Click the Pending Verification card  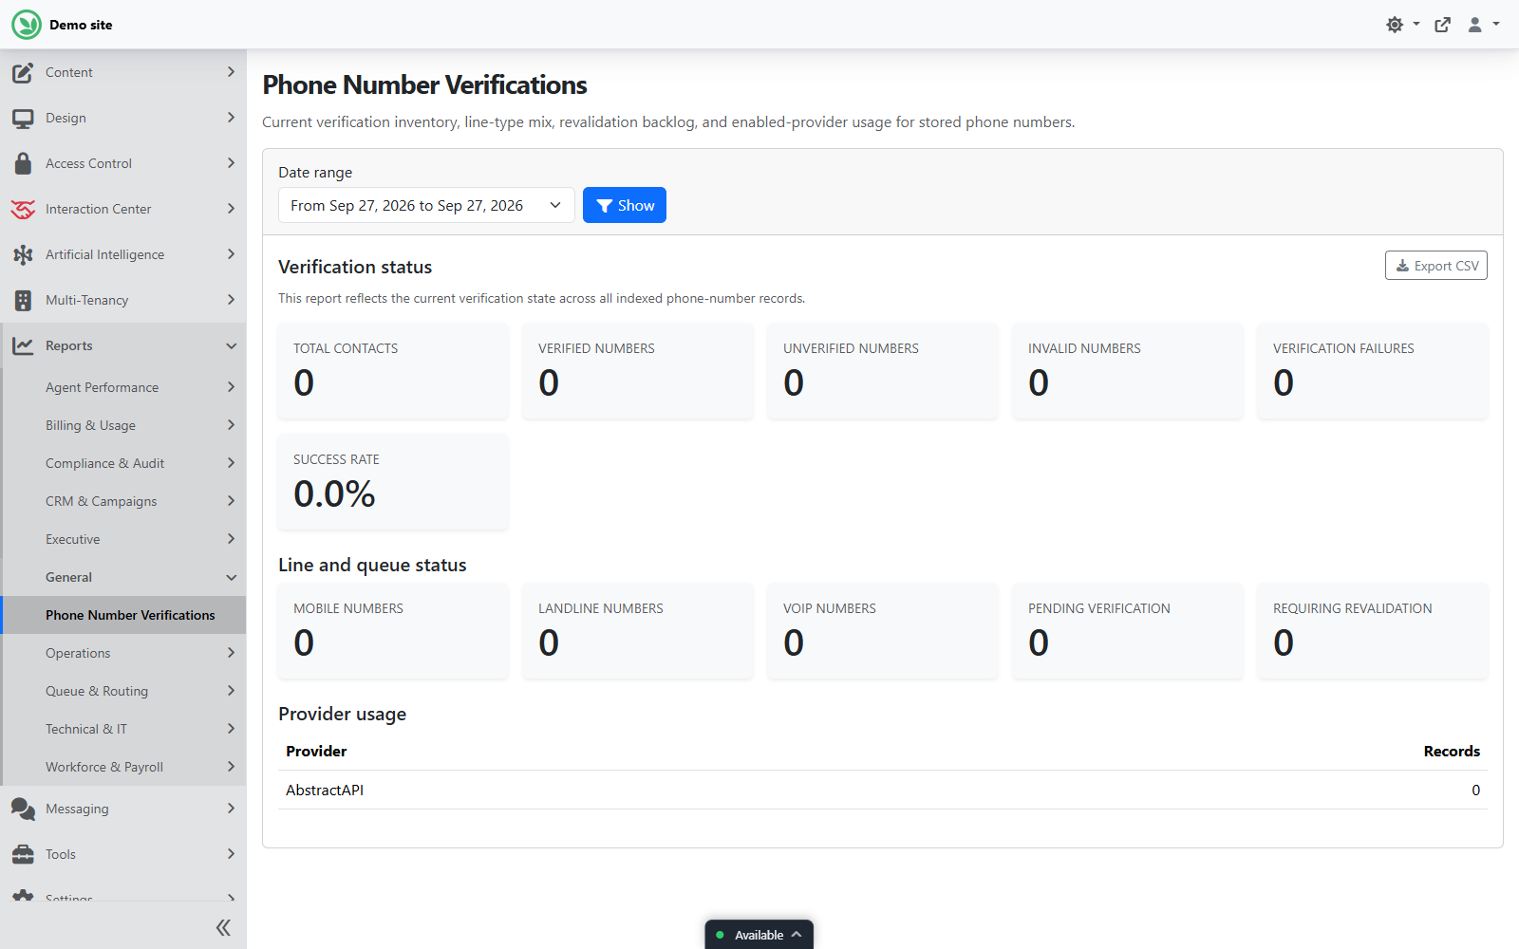(1128, 631)
